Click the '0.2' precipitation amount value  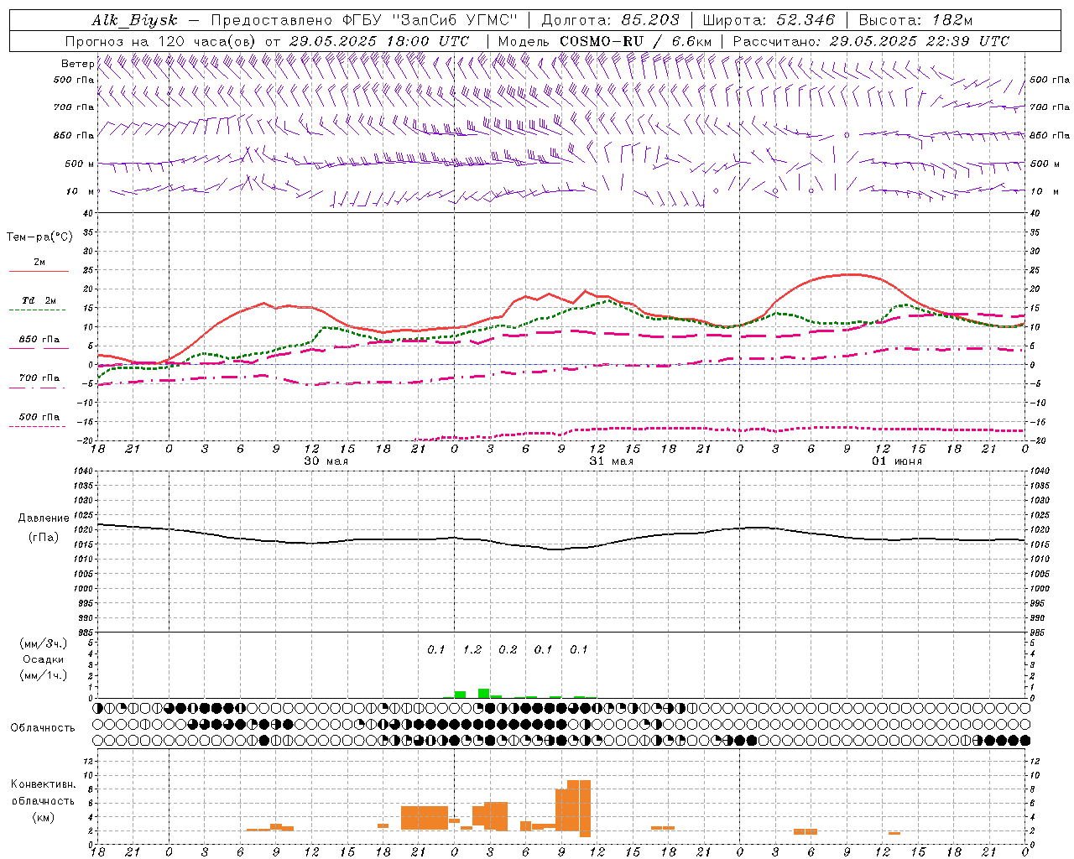508,649
